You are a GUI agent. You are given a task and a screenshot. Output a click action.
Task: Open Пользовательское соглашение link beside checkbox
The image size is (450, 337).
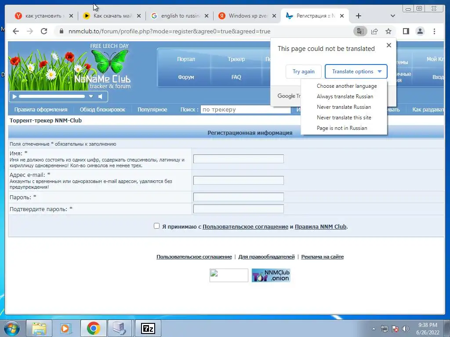(245, 227)
